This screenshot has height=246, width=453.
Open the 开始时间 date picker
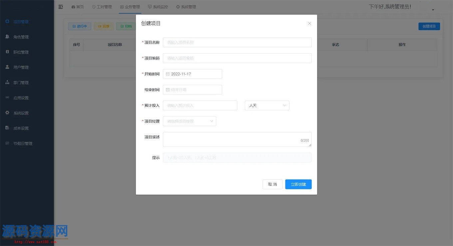pyautogui.click(x=192, y=74)
